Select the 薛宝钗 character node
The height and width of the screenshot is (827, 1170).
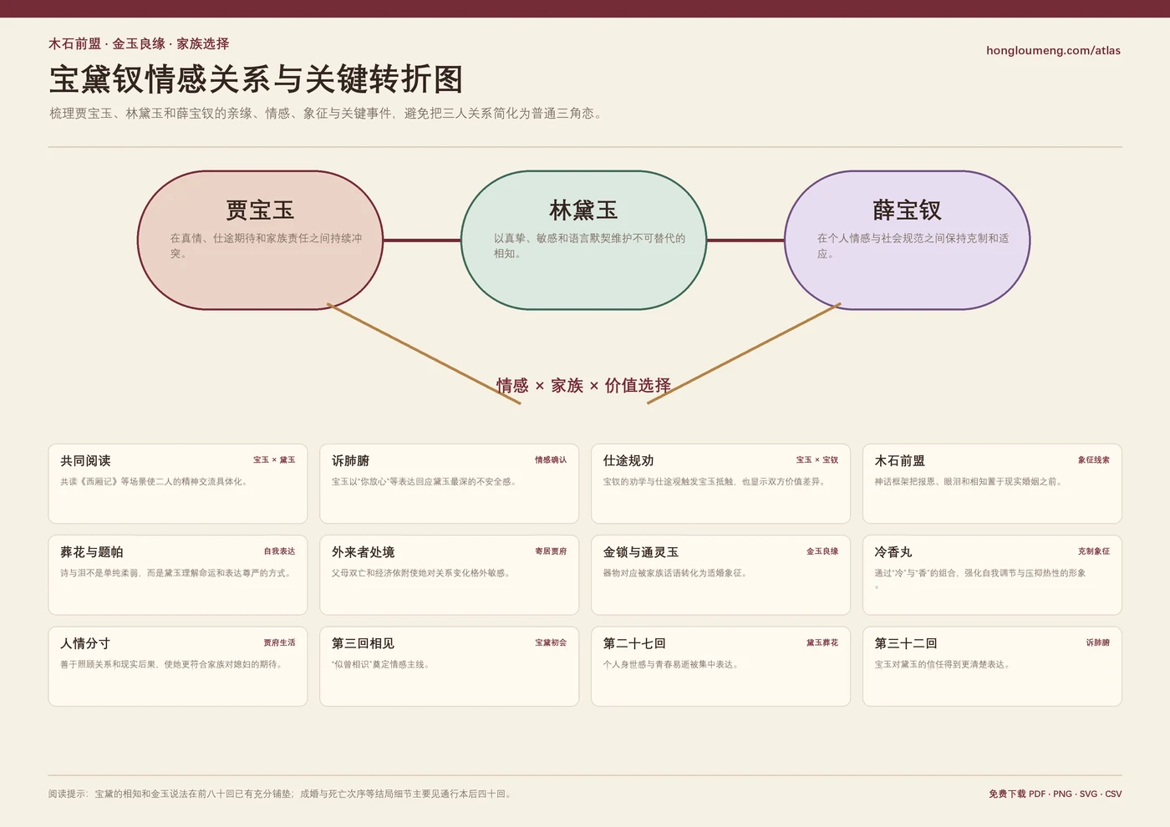(x=907, y=241)
